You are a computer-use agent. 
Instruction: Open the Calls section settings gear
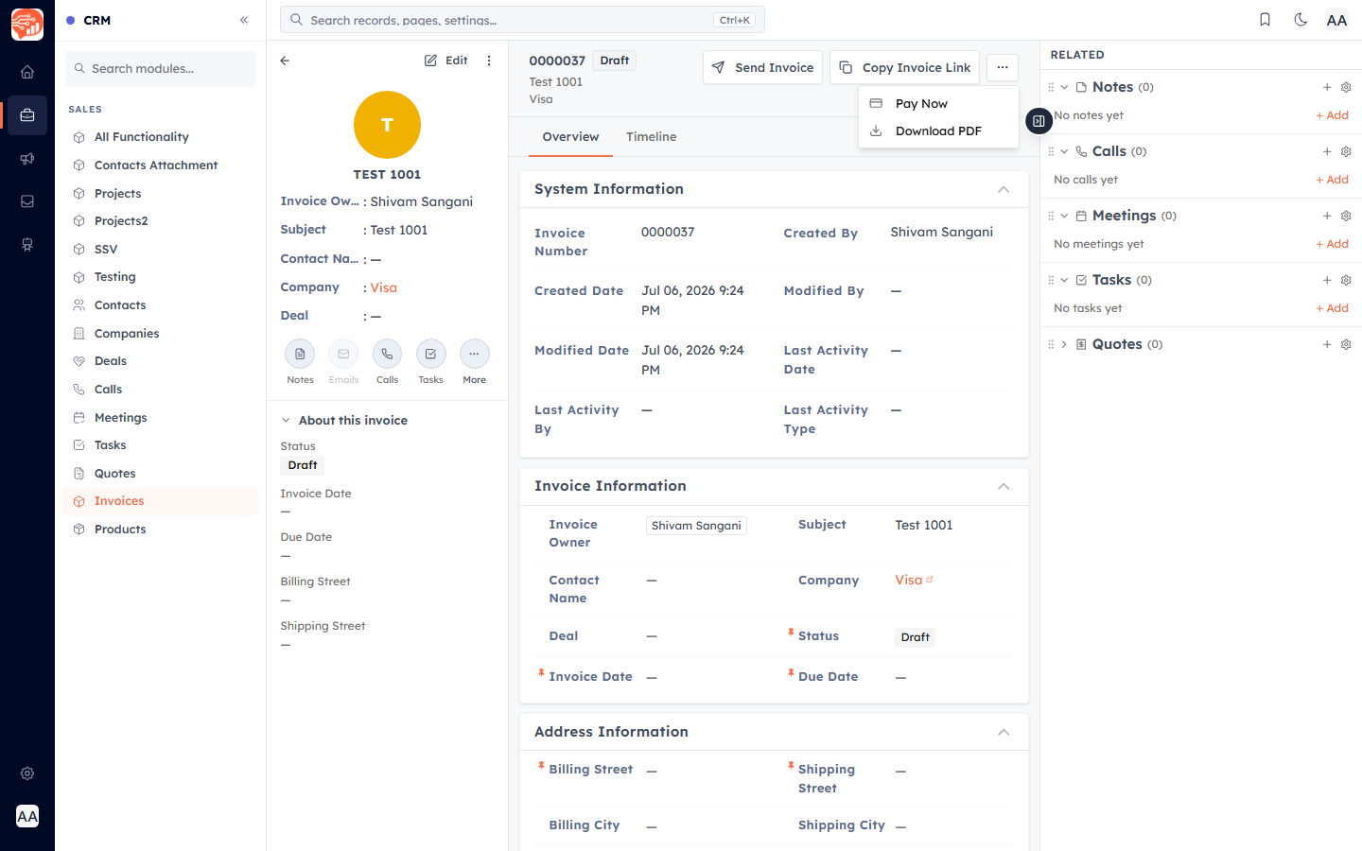coord(1346,151)
